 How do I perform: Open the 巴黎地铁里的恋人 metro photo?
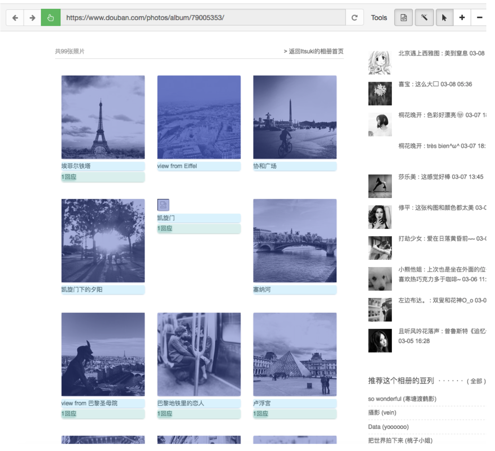tap(199, 354)
